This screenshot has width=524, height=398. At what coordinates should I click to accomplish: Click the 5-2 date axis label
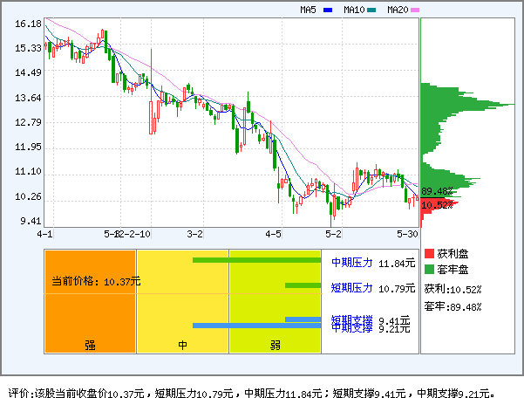tap(334, 234)
